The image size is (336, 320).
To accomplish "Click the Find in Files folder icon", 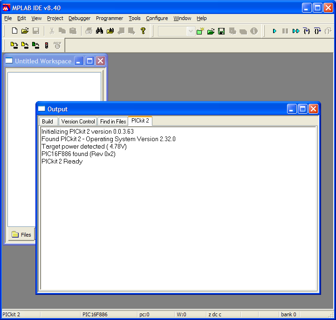I will coord(110,31).
